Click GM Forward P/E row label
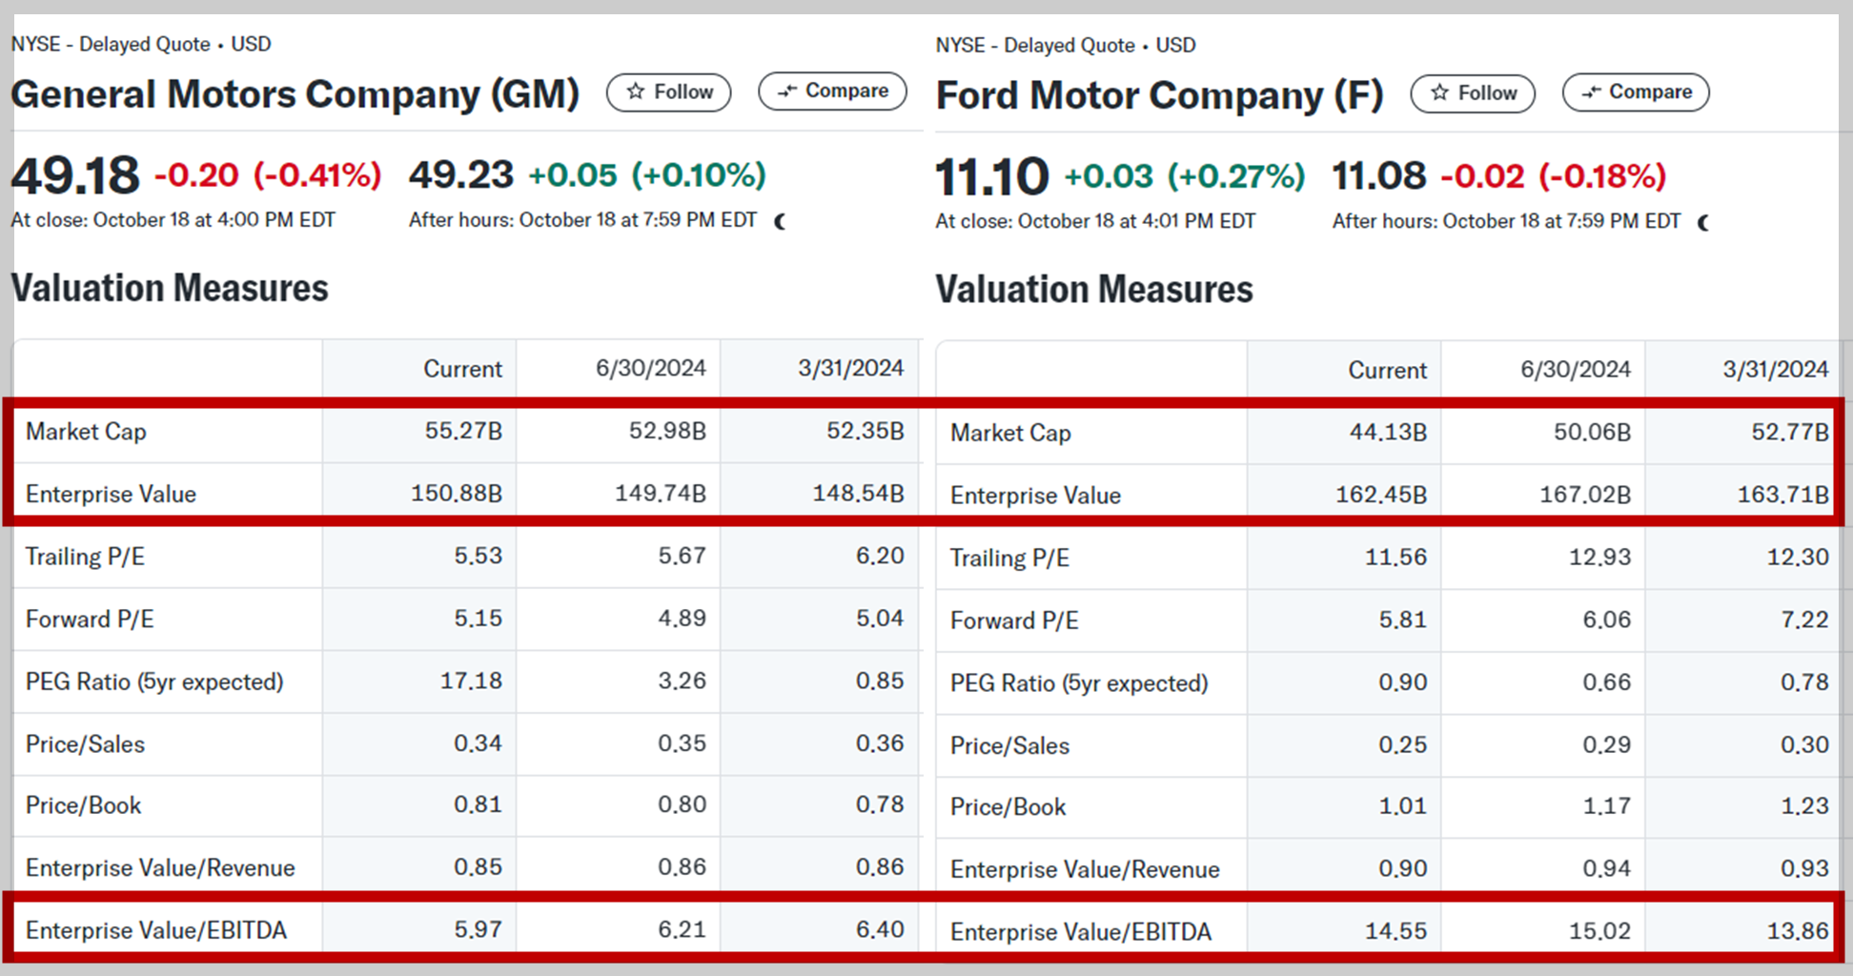1853x976 pixels. [90, 620]
